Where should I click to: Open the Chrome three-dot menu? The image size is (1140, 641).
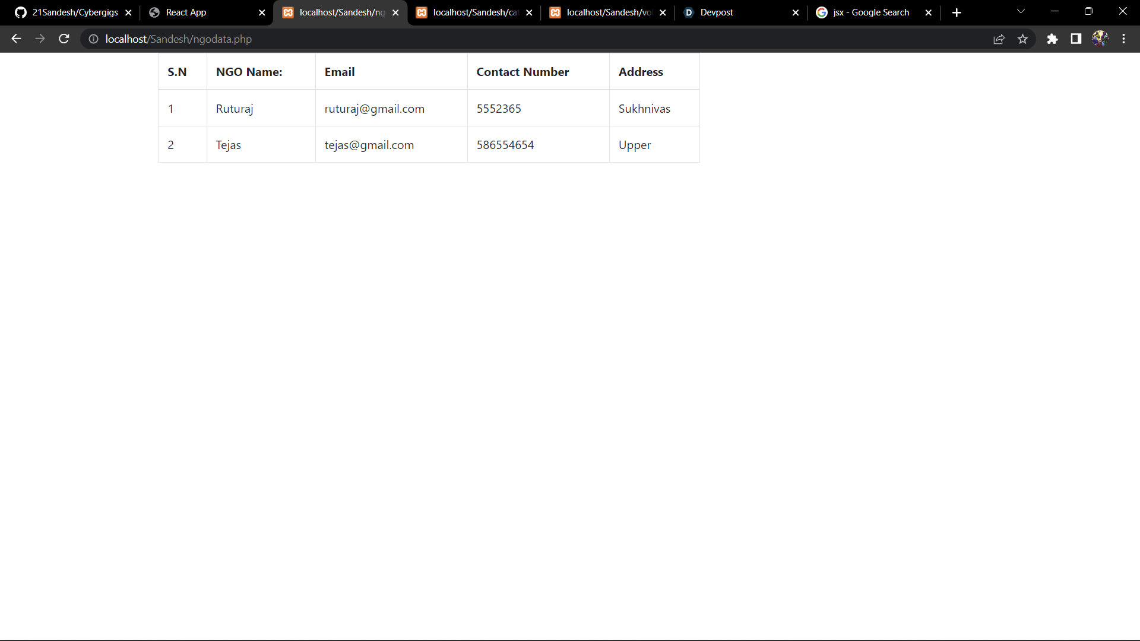point(1123,39)
